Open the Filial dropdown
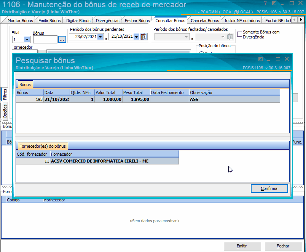Viewport: 306px width, 252px height. [27, 40]
